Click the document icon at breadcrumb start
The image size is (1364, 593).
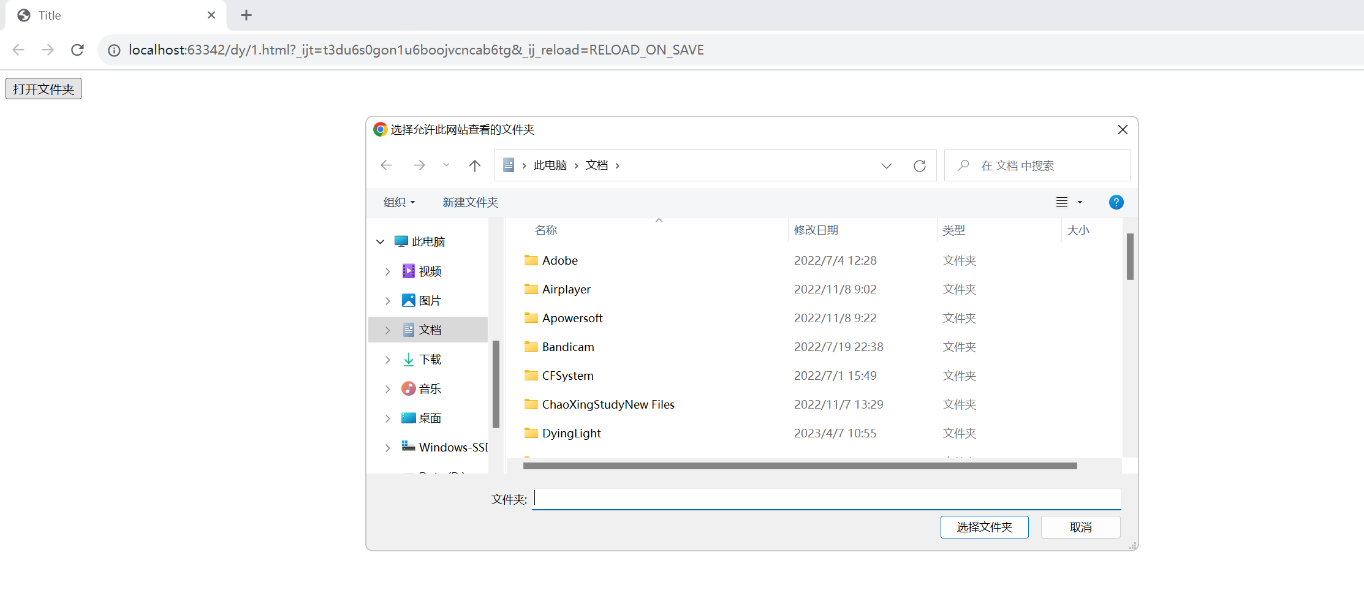tap(509, 165)
